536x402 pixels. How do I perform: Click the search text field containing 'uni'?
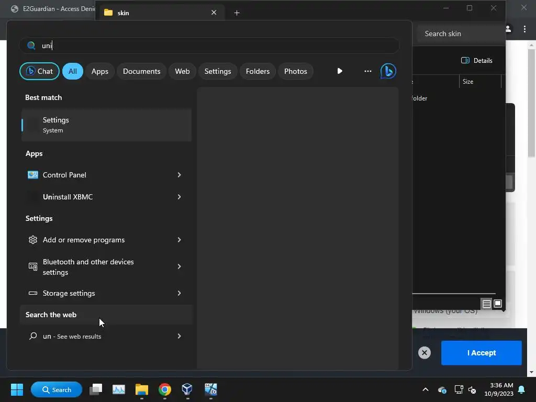tap(209, 46)
